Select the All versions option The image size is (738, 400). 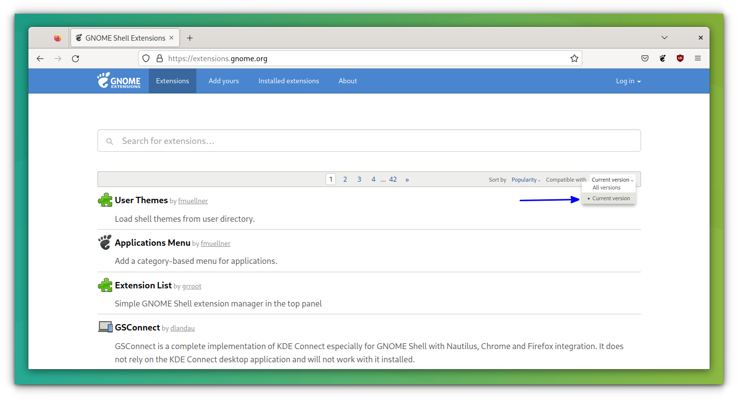606,188
